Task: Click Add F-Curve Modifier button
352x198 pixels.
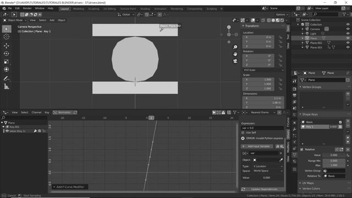Action: tap(70, 187)
